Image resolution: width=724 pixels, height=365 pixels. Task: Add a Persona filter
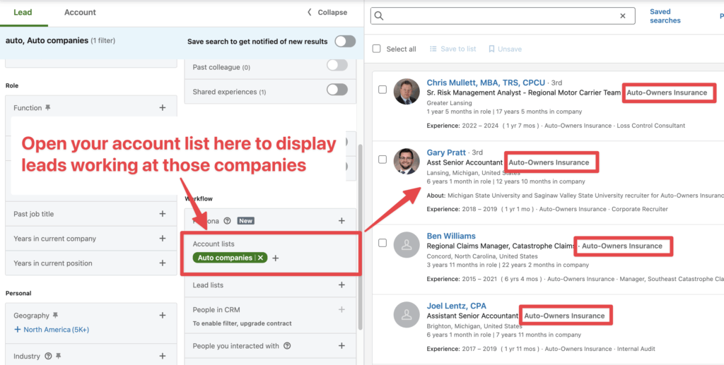341,221
